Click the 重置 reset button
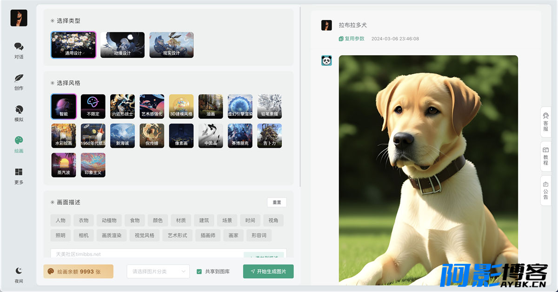 277,203
